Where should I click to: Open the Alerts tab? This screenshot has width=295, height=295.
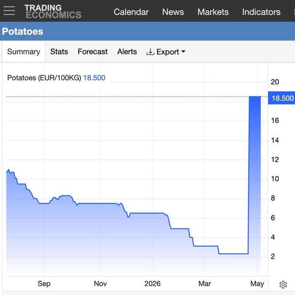(127, 52)
